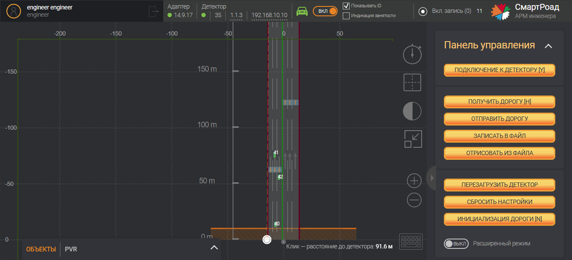Click ОТПРАВИТЬ ДОРОГУ button

500,119
